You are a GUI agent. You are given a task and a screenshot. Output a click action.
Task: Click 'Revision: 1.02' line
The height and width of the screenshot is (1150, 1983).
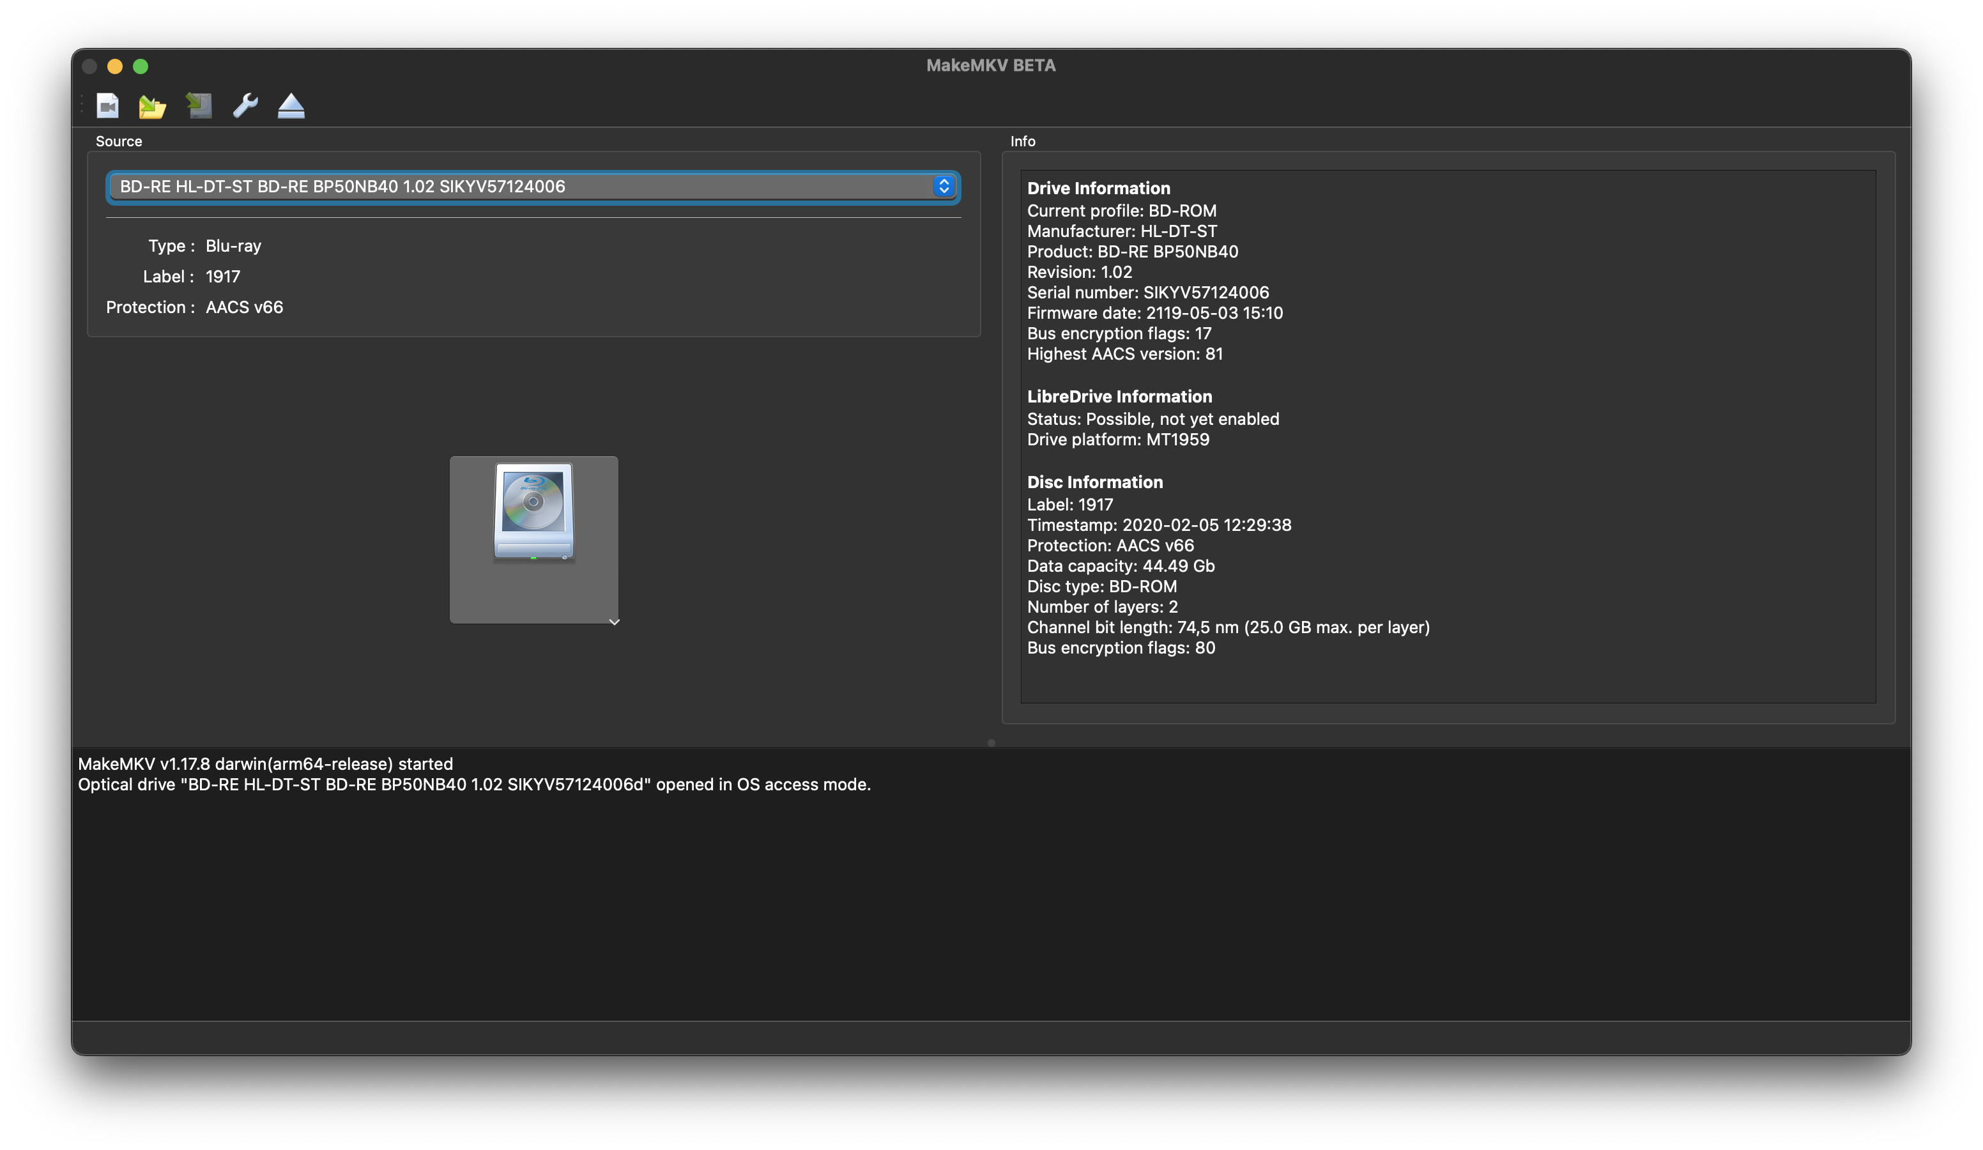pos(1080,272)
